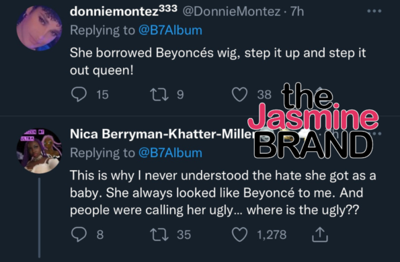Open the Nica Berryman-Khatter-Miller display name
Viewport: 400px width, 262px height.
pos(163,134)
